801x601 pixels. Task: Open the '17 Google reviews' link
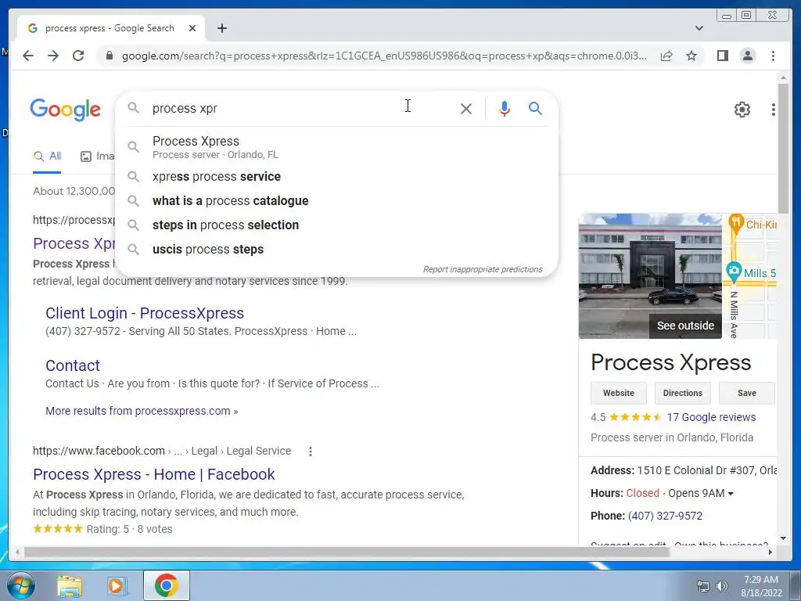[711, 417]
